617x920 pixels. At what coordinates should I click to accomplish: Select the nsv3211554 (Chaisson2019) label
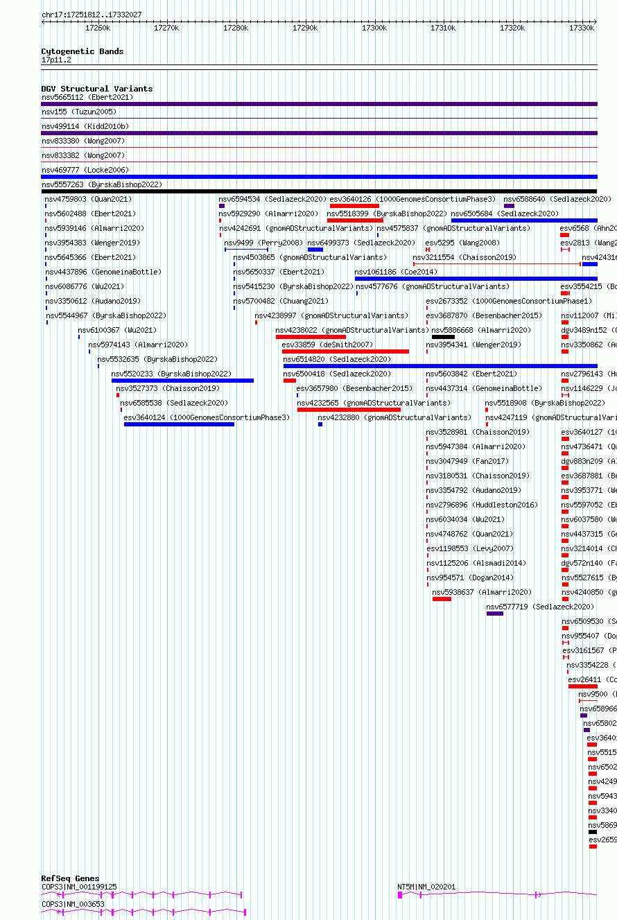465,257
